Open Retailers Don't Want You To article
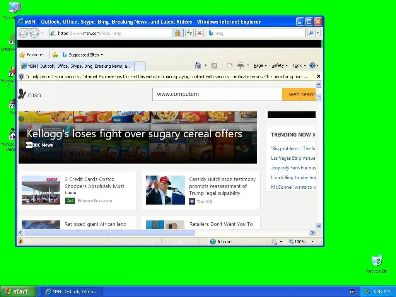 point(221,224)
